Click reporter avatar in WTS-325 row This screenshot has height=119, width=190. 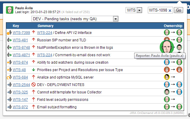pyautogui.click(x=167, y=92)
